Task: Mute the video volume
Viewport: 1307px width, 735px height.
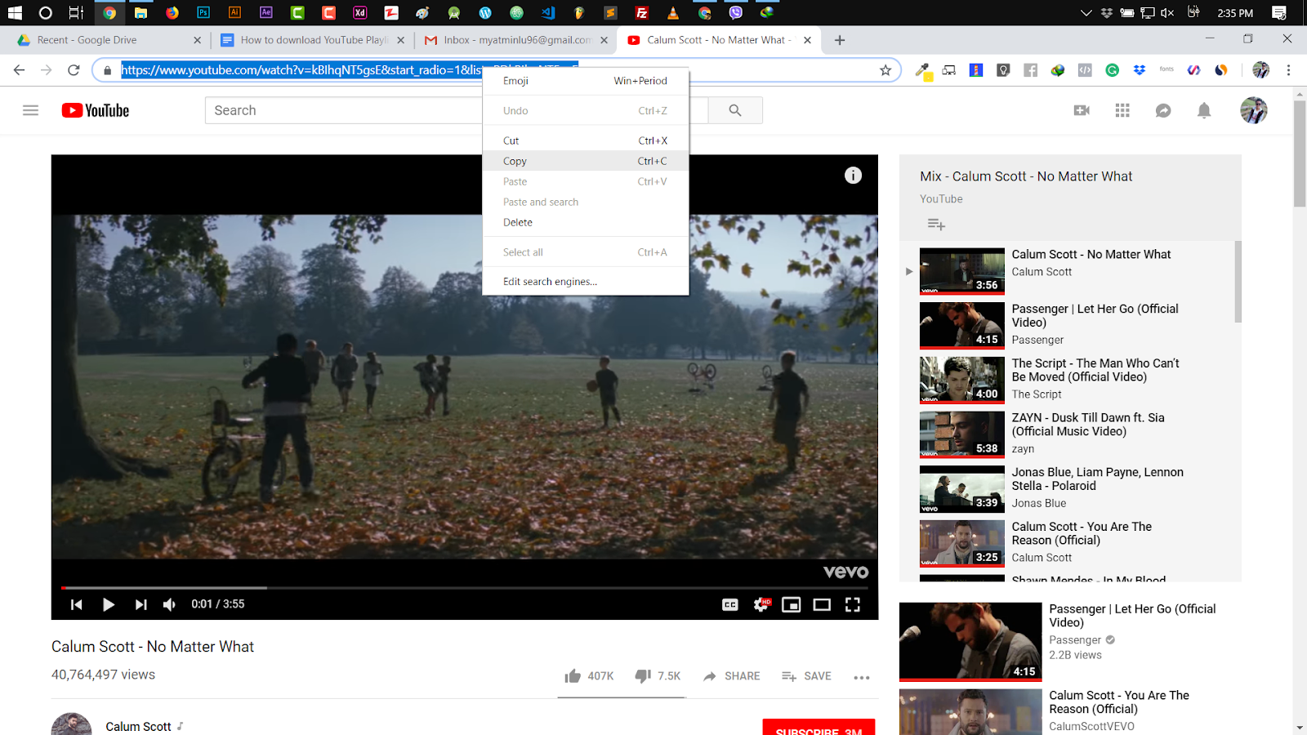Action: [x=170, y=604]
